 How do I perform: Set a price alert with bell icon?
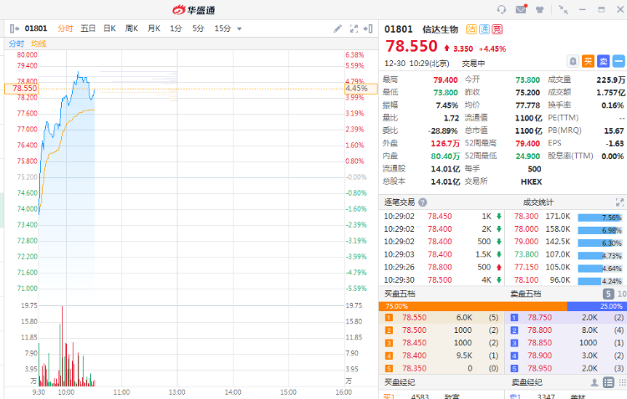point(573,61)
